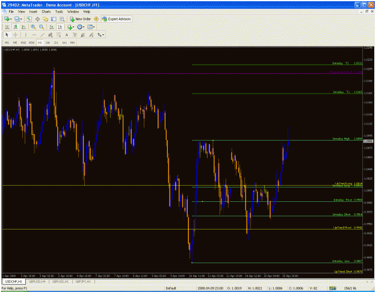
Task: Open the Market Watch window icon
Action: point(29,19)
